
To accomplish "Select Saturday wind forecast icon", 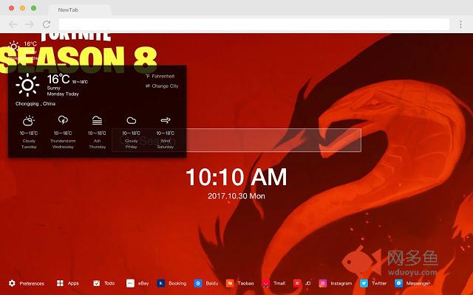I will [x=166, y=120].
